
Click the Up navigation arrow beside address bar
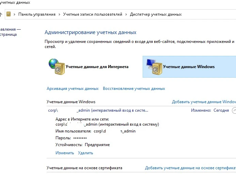(1, 14)
